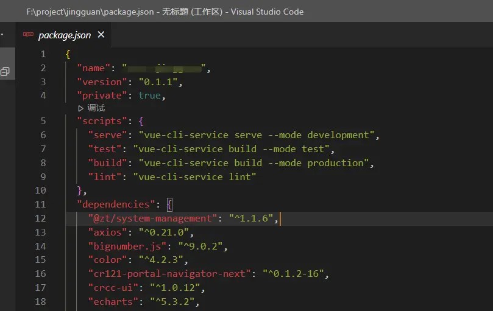Click the "^1.0.12" version string
This screenshot has height=311, width=493.
175,288
